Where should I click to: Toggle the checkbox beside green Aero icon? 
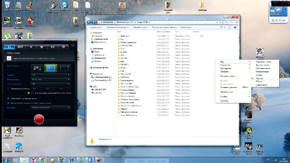click(x=32, y=93)
